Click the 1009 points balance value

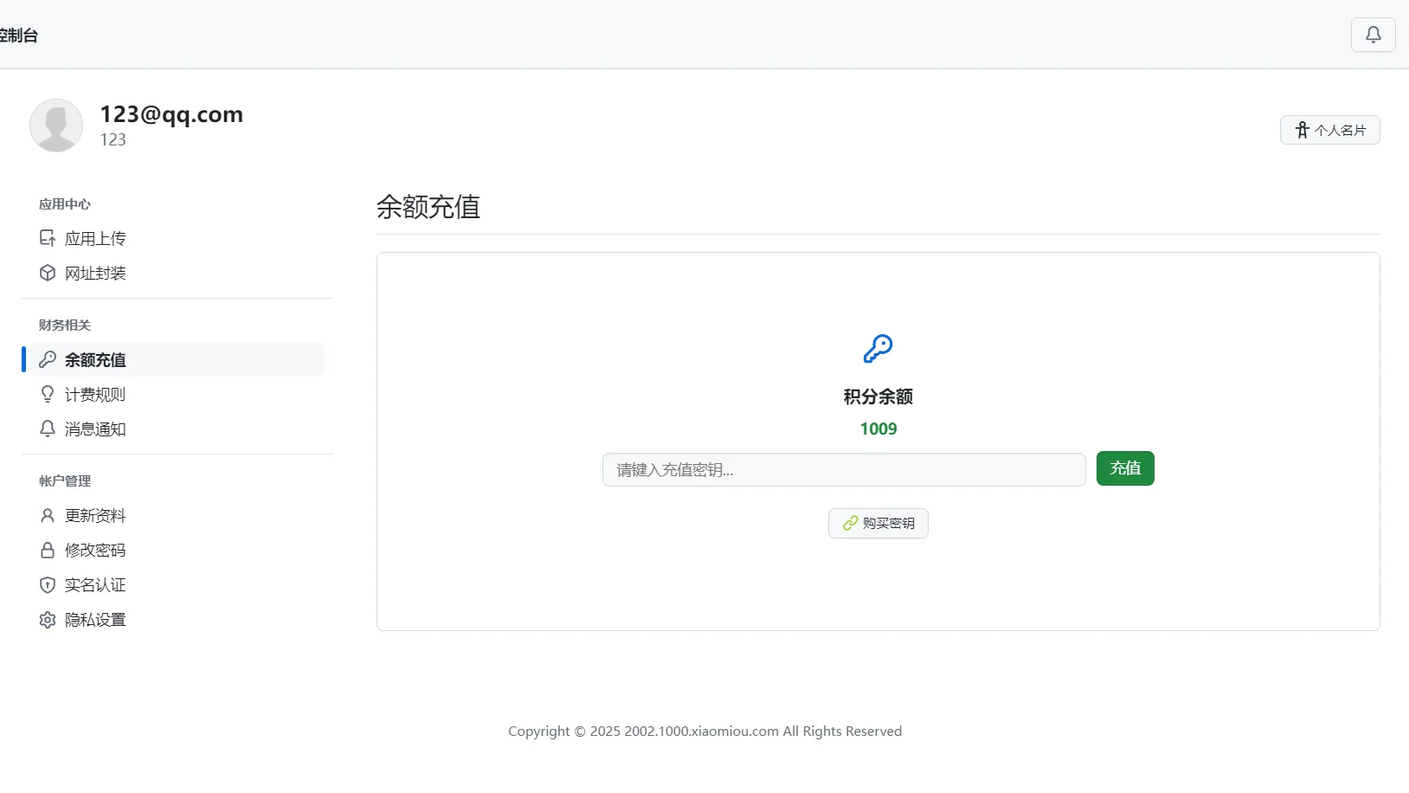pyautogui.click(x=878, y=429)
